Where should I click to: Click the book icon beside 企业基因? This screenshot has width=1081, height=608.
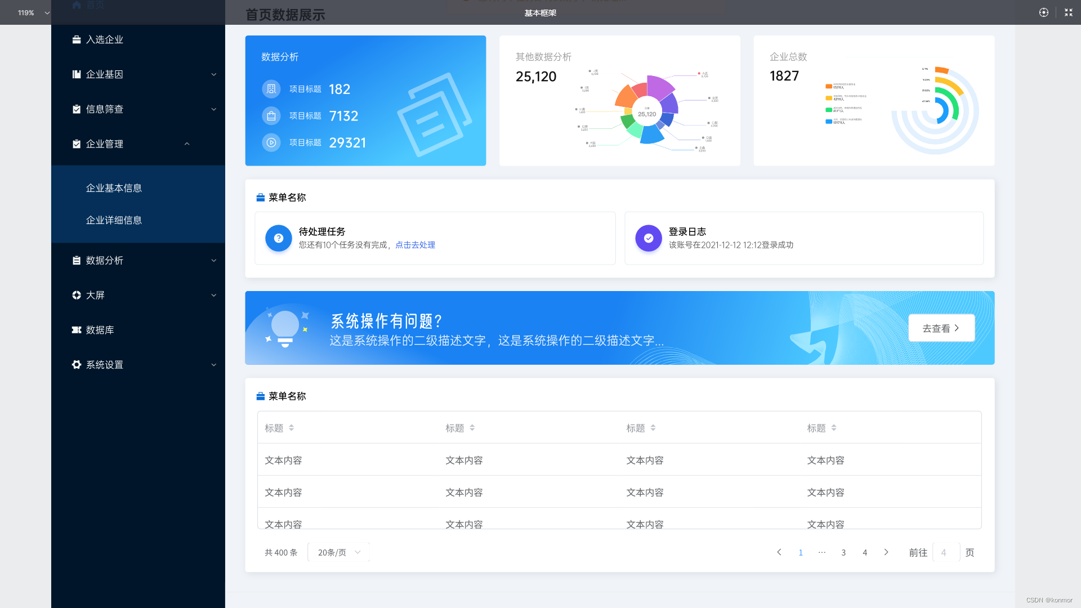[x=77, y=74]
